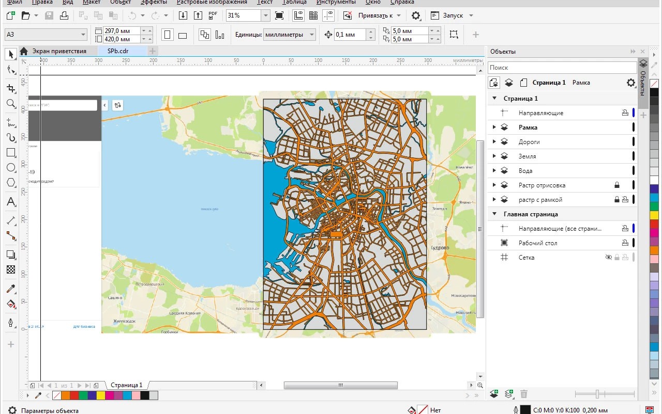Viewport: 662px width, 414px height.
Task: Select the Zoom magnifier tool
Action: pos(11,104)
